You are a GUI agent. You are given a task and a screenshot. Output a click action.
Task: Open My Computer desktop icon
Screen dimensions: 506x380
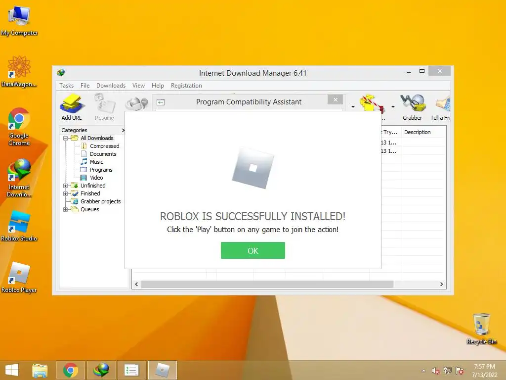pos(19,21)
